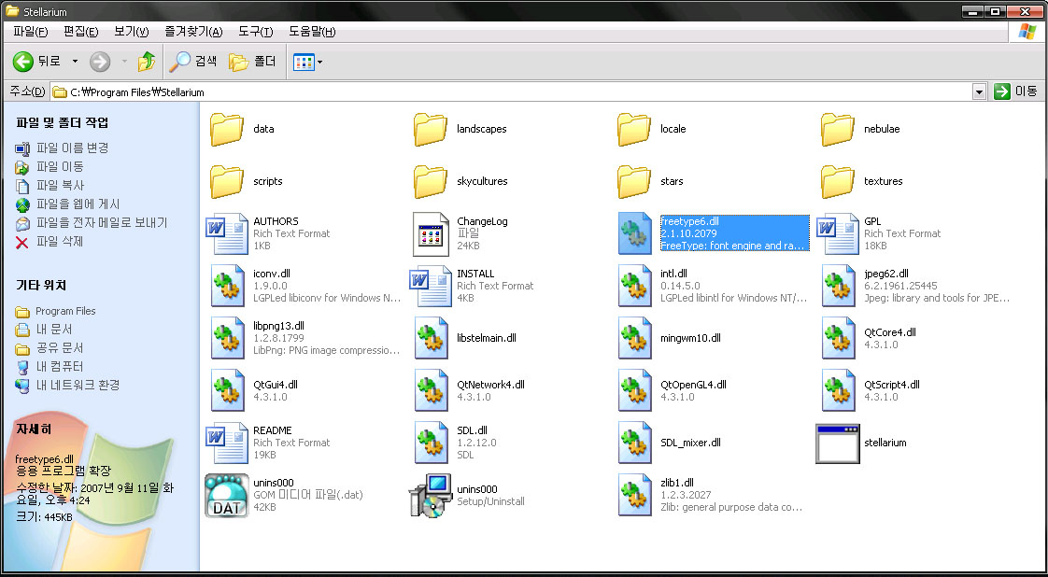Open the 검색 search pane

(193, 62)
